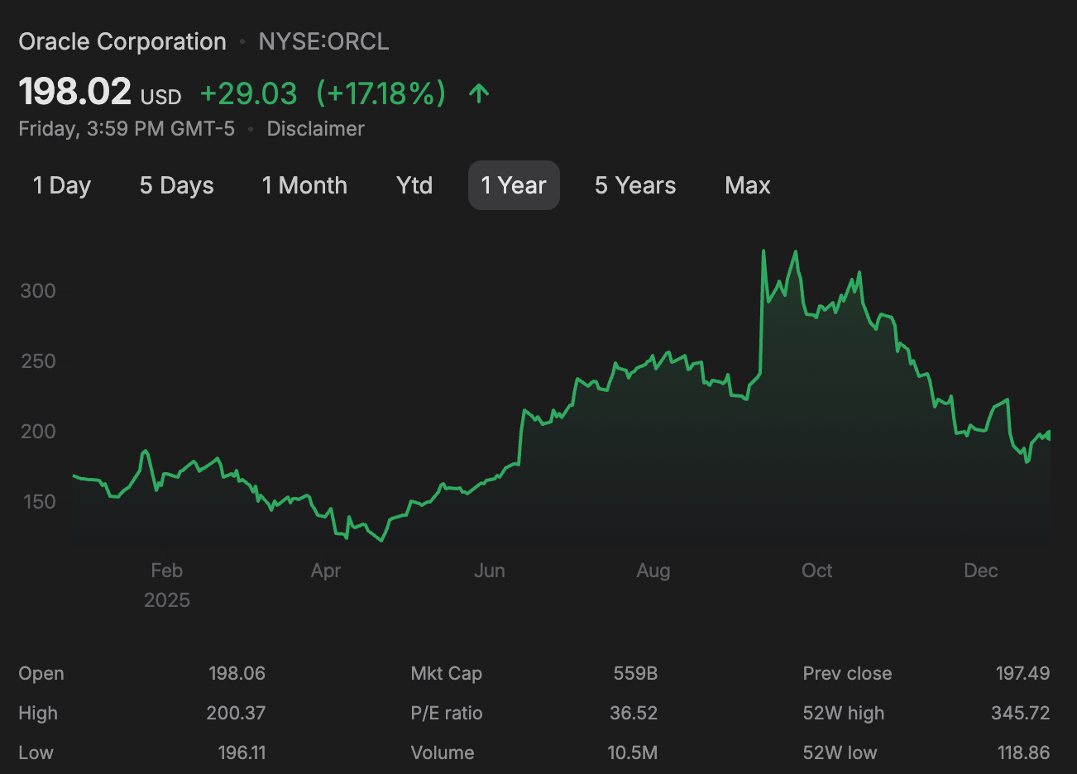Screen dimensions: 1077x774
Task: Click the 150 price axis label
Action: [x=38, y=501]
